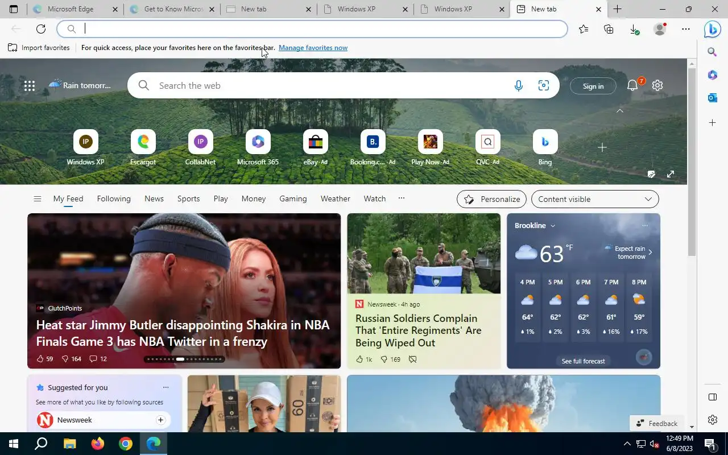
Task: Open the QVC quick link tile
Action: 487,148
